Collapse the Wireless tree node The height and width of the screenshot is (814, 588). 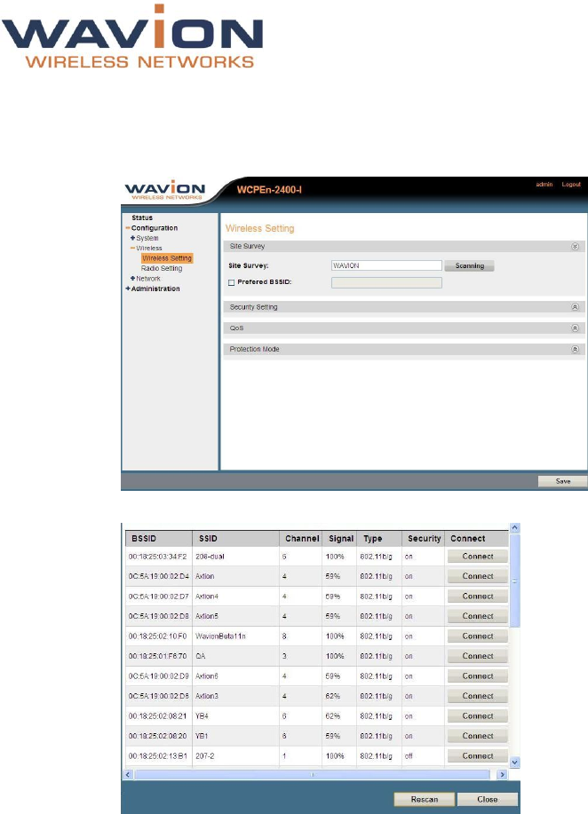pos(133,249)
